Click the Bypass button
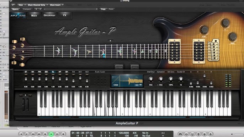This screenshot has height=137, width=244. pos(16,9)
